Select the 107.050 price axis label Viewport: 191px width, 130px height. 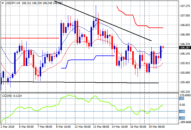coord(185,15)
